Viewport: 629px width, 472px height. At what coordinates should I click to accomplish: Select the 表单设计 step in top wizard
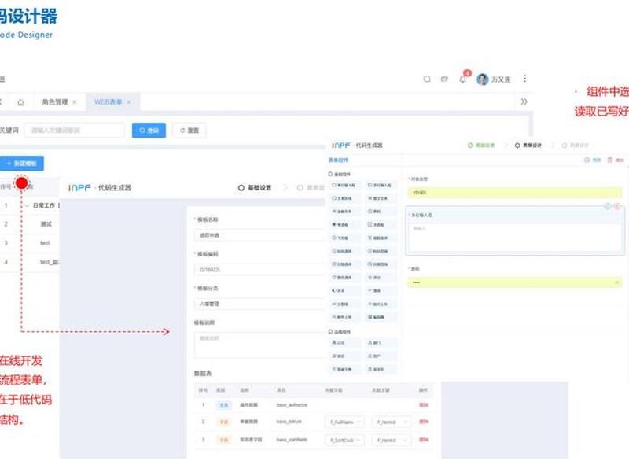[x=528, y=146]
